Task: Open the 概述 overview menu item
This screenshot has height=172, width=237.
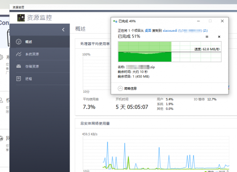Action: tap(39, 42)
